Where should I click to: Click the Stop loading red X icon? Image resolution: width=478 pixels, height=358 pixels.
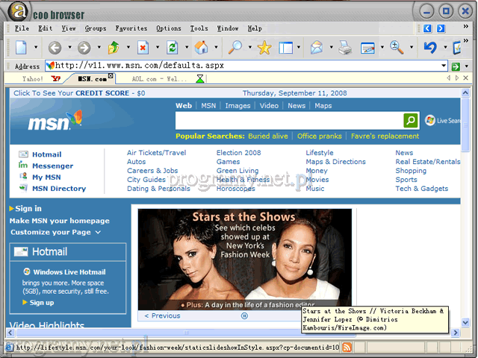tap(143, 48)
